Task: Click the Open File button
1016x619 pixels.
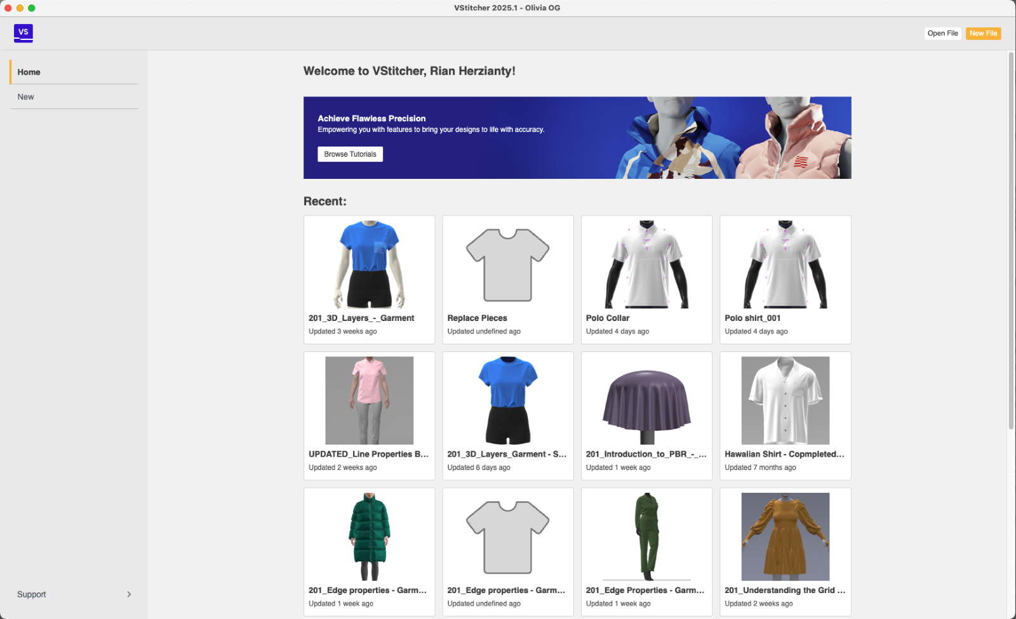Action: pyautogui.click(x=942, y=34)
